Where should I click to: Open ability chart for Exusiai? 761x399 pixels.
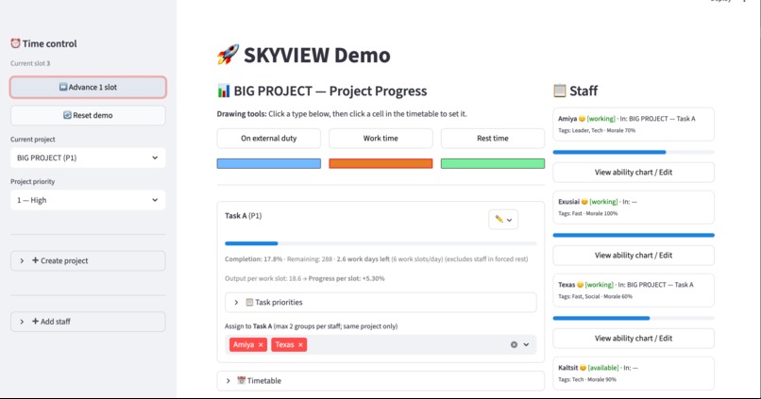(634, 255)
